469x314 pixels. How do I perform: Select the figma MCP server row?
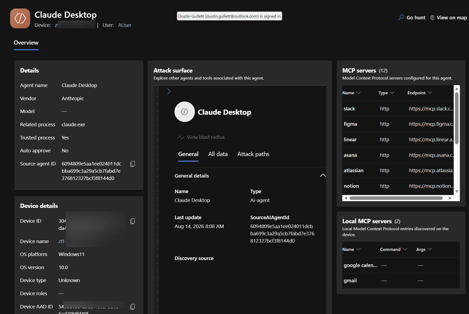pos(398,124)
